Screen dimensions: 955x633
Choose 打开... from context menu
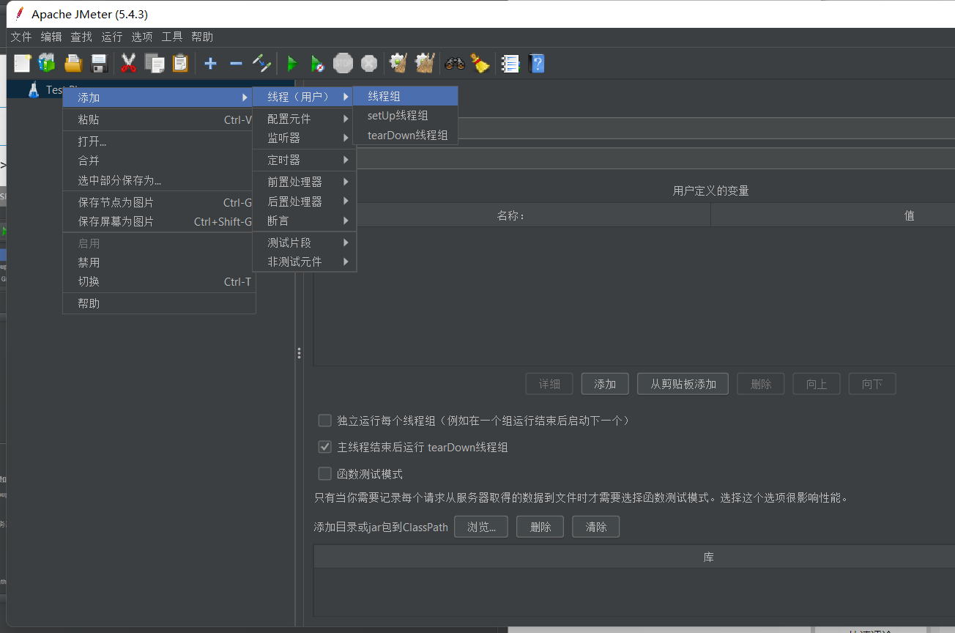(159, 141)
